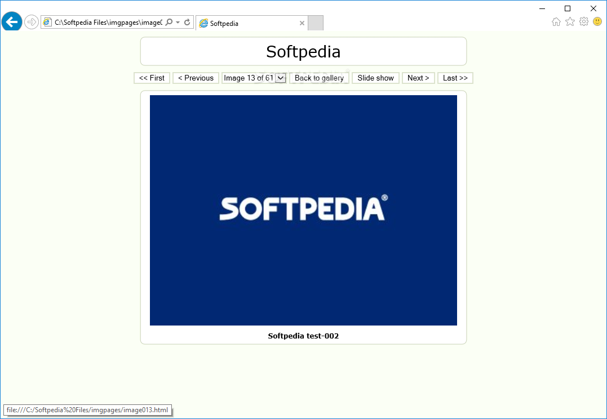Open Favorites star icon

coord(570,21)
